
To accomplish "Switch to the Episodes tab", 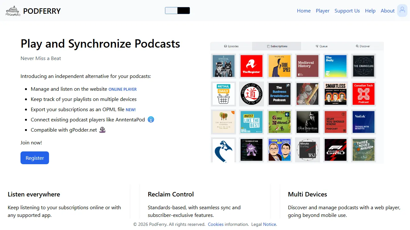I will click(231, 46).
